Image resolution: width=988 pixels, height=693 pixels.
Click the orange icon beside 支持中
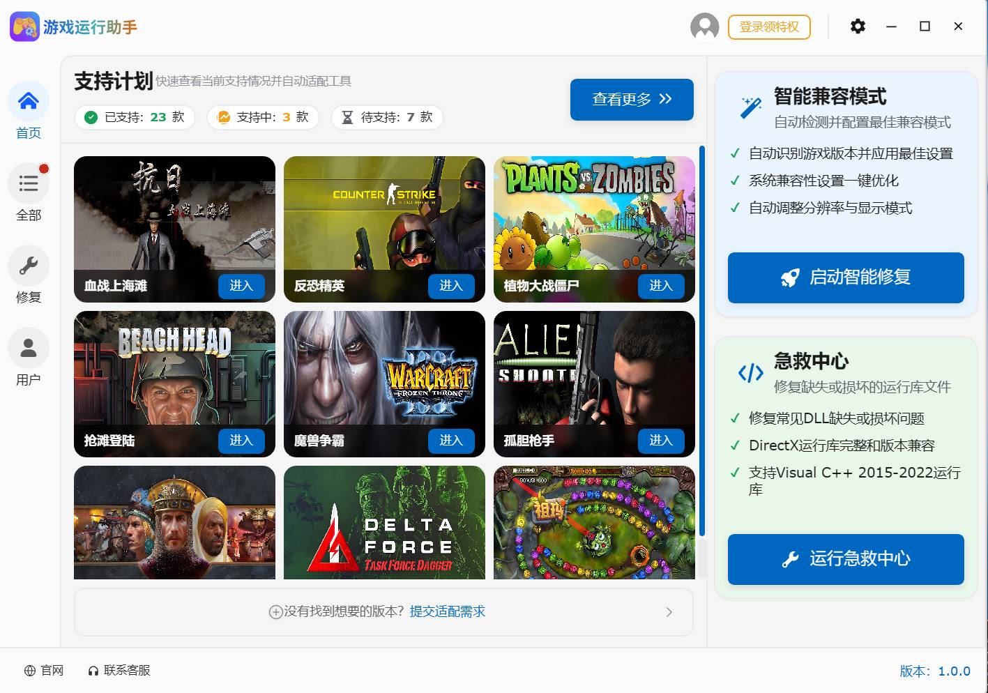(224, 117)
